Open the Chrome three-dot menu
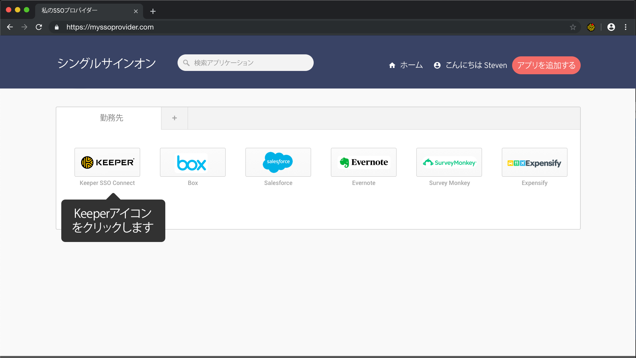The height and width of the screenshot is (358, 636). tap(626, 27)
